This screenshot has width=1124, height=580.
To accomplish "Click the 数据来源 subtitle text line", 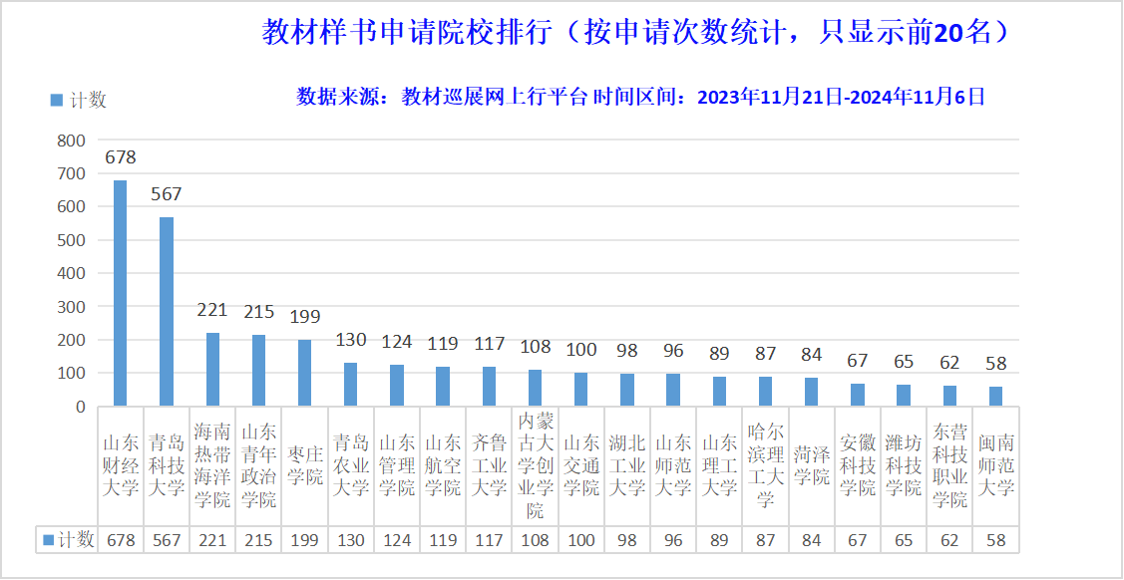I will (x=640, y=97).
